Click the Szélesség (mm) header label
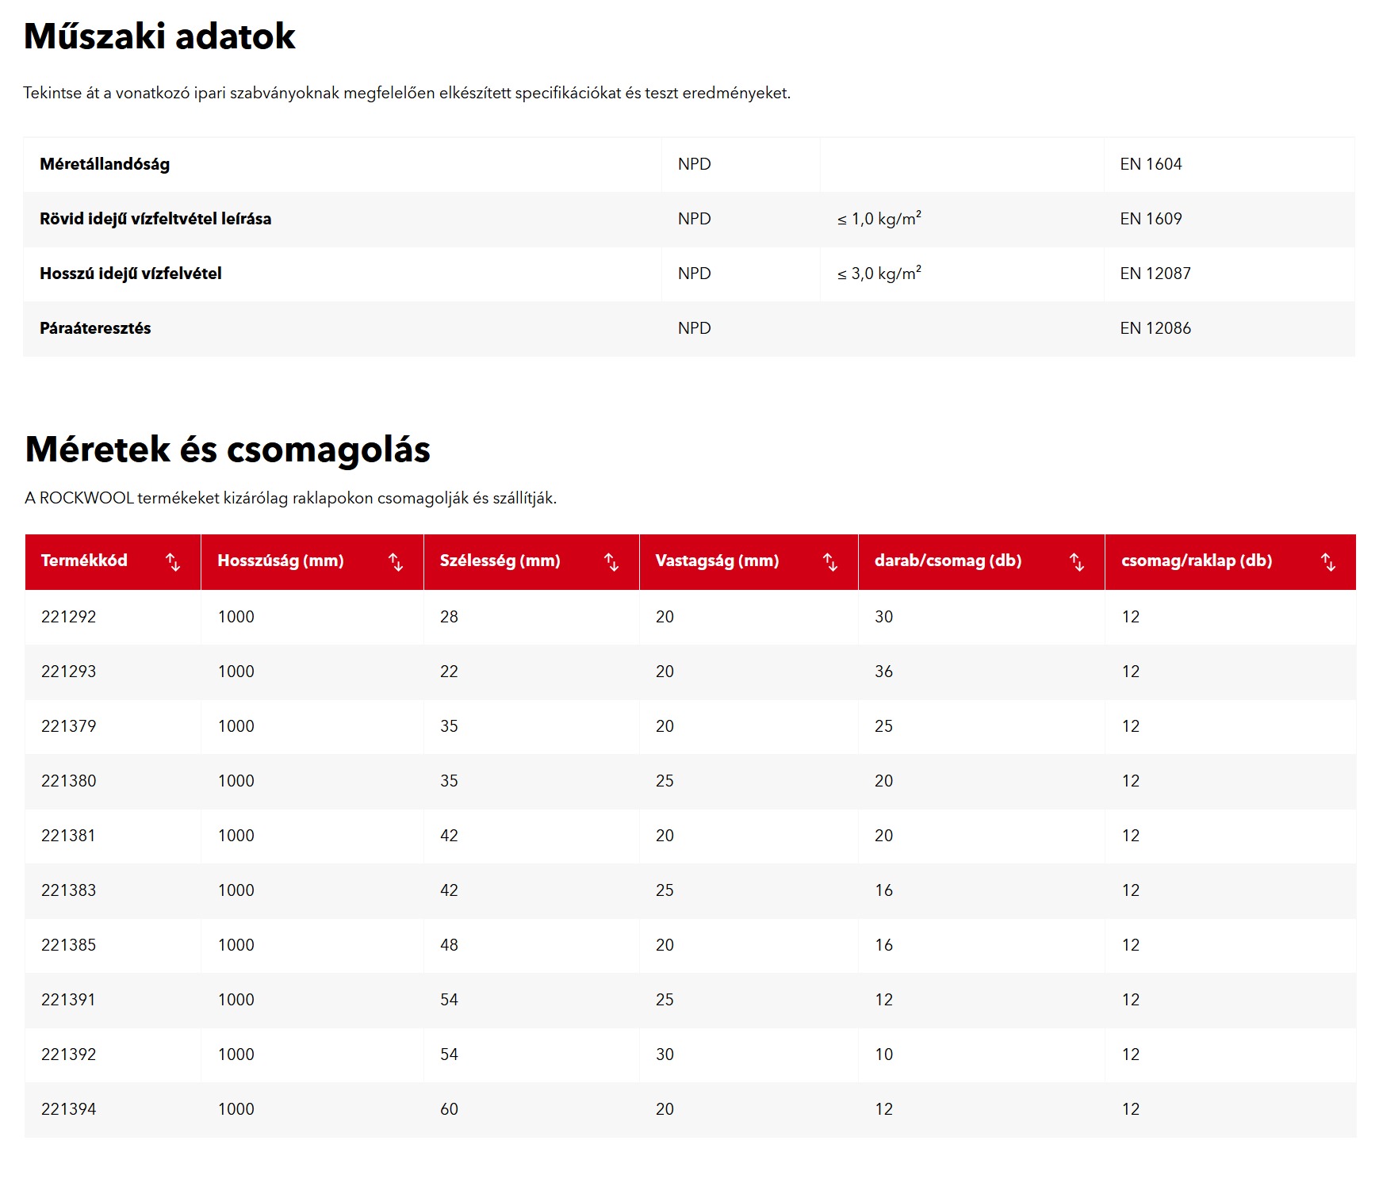Image resolution: width=1379 pixels, height=1198 pixels. pos(500,561)
